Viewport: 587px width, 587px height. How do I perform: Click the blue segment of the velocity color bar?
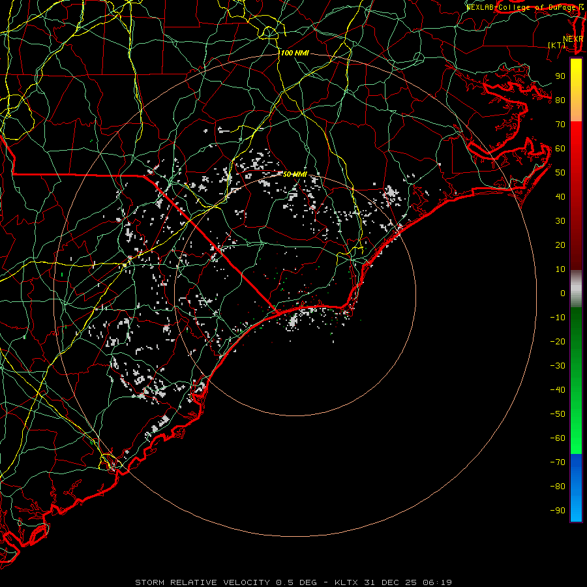(x=576, y=488)
